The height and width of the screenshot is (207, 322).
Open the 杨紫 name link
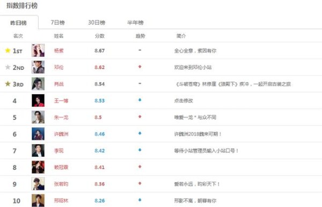tap(58, 51)
